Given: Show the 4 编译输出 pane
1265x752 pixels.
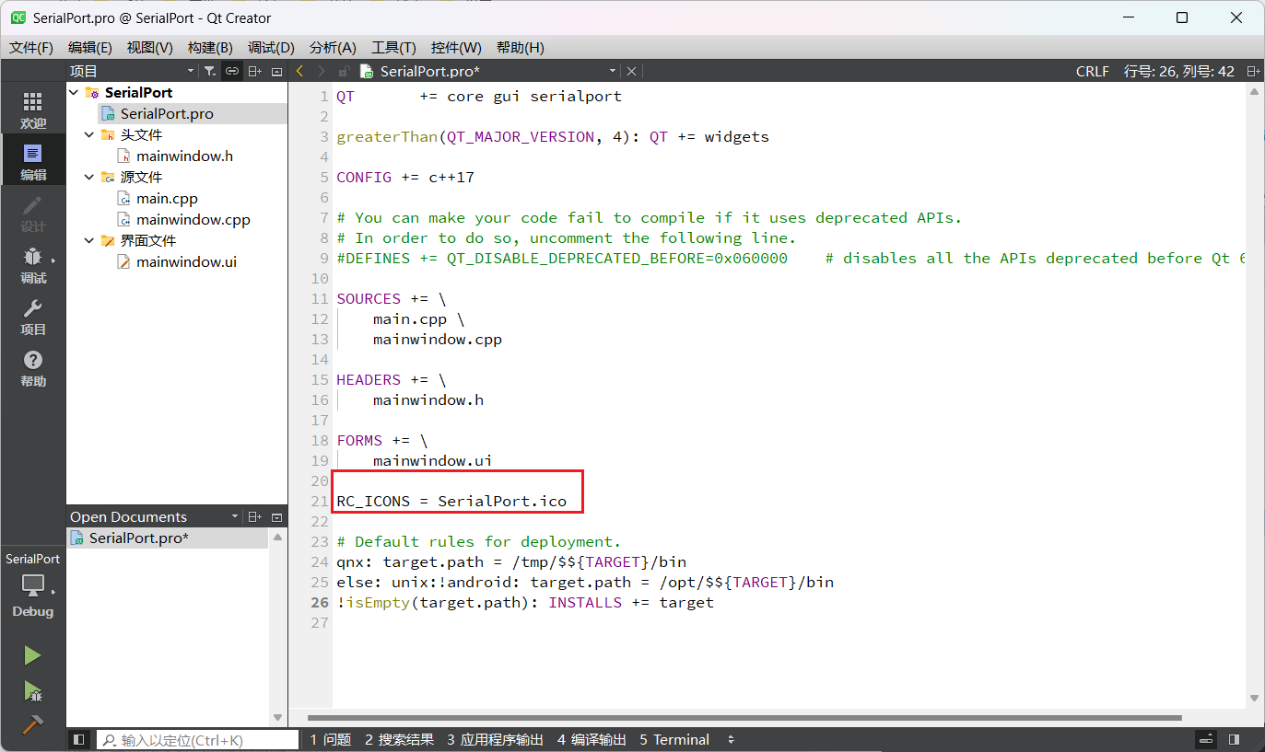Looking at the screenshot, I should coord(592,739).
